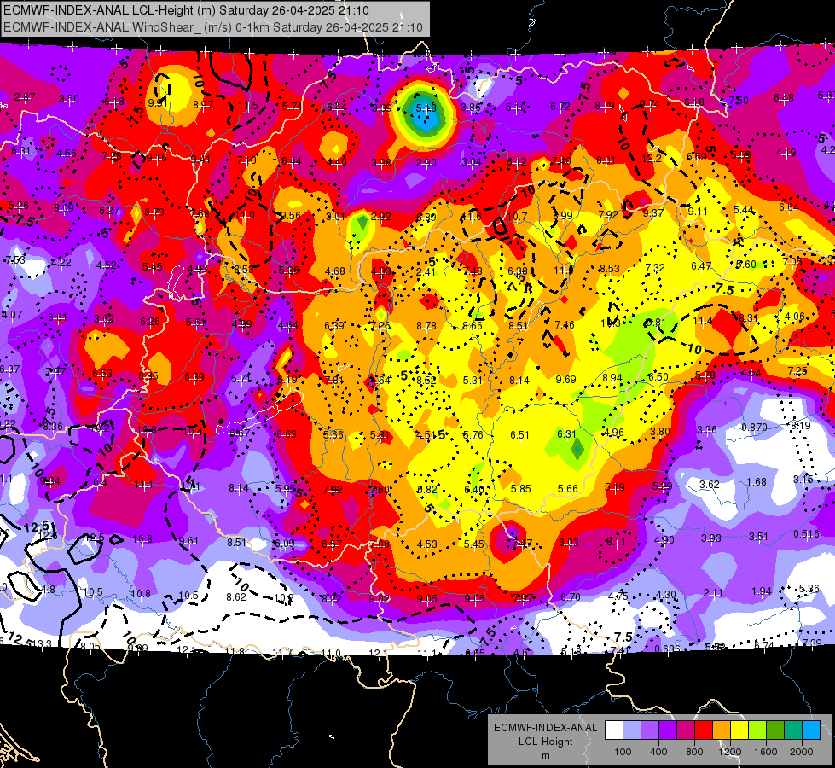This screenshot has width=835, height=768.
Task: Select the grid value 8.78
Action: tap(426, 325)
